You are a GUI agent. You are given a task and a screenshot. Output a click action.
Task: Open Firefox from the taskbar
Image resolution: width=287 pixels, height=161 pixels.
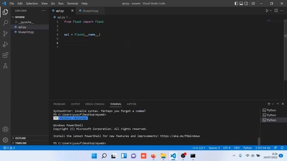[x=153, y=156]
